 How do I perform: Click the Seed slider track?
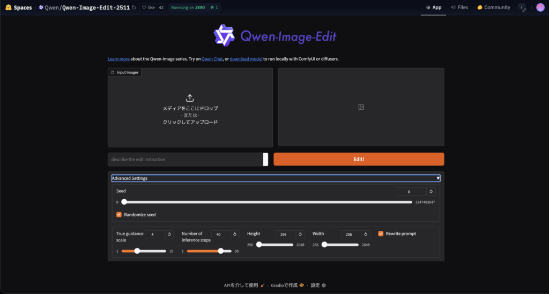tap(268, 202)
